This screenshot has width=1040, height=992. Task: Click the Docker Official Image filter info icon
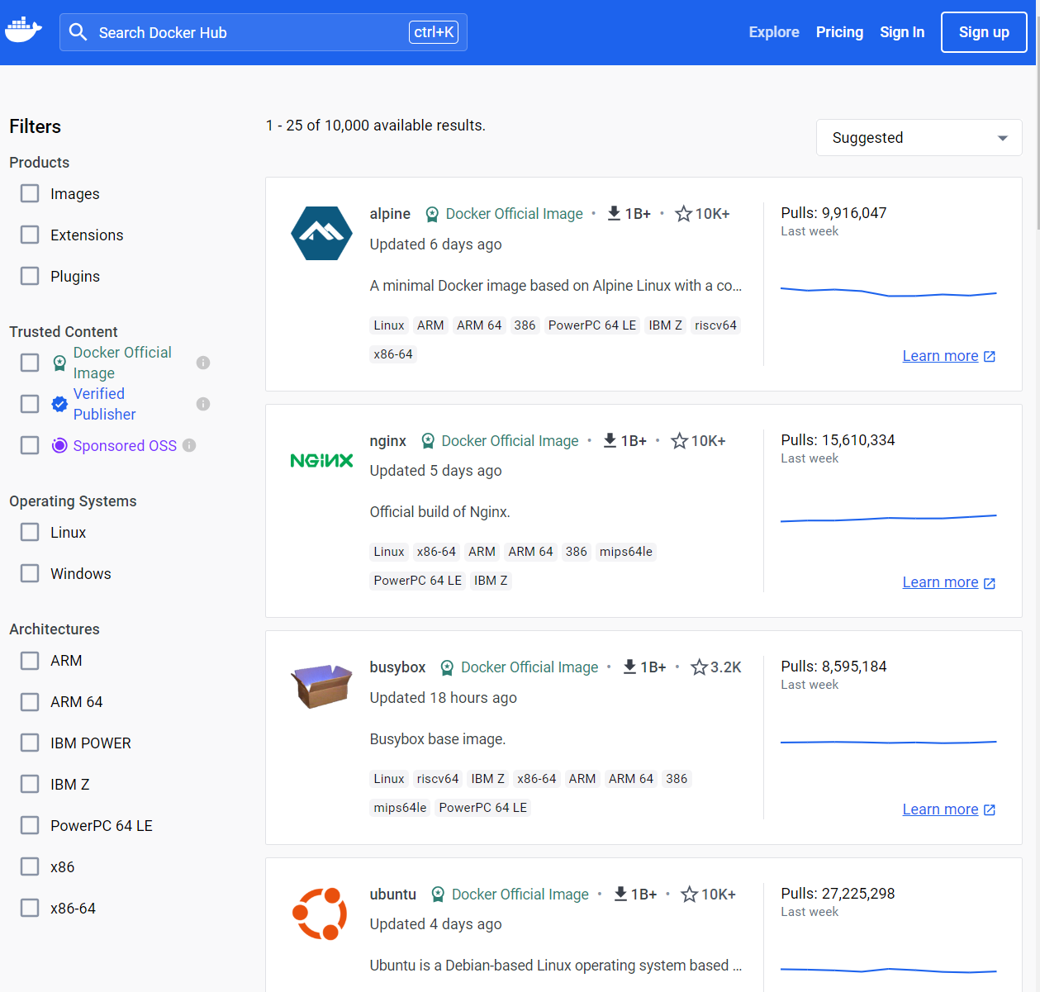click(x=203, y=363)
